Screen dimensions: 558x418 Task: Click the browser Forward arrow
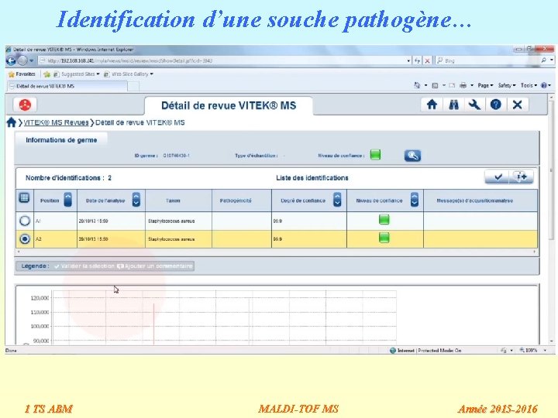(22, 61)
